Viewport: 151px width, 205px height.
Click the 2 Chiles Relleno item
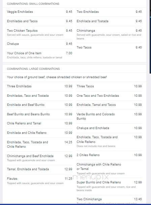(88, 155)
